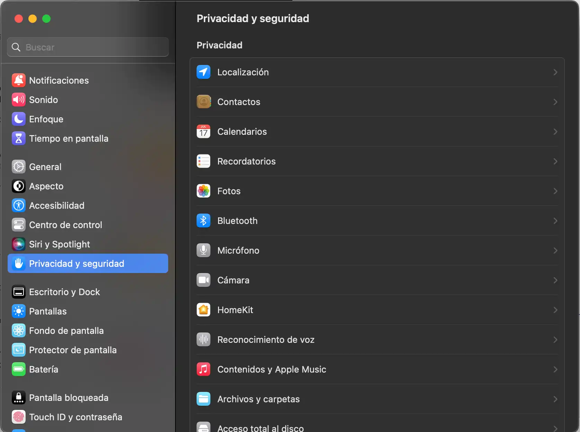Expand the Recordatorios row chevron

(555, 161)
